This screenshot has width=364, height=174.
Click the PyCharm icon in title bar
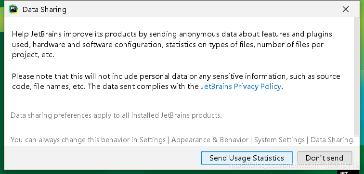(x=13, y=9)
